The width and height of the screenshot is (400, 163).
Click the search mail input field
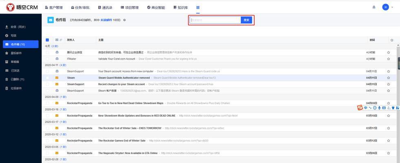(x=215, y=20)
